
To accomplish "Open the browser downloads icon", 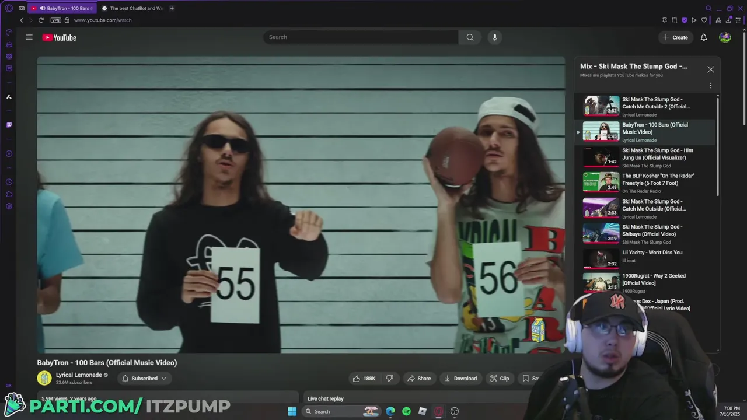I will [728, 20].
